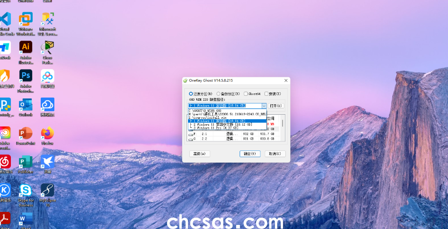Launch PowerPoint from the desktop

point(26,136)
